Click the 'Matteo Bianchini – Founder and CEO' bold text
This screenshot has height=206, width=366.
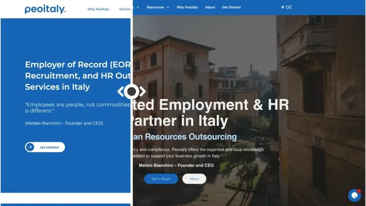click(176, 165)
